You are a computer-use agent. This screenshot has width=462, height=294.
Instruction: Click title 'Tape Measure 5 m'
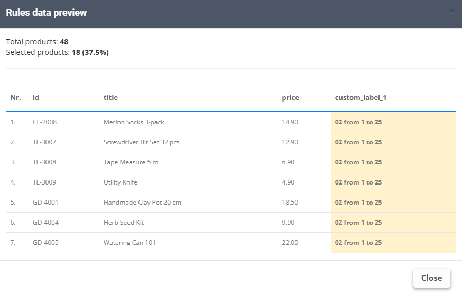click(131, 162)
